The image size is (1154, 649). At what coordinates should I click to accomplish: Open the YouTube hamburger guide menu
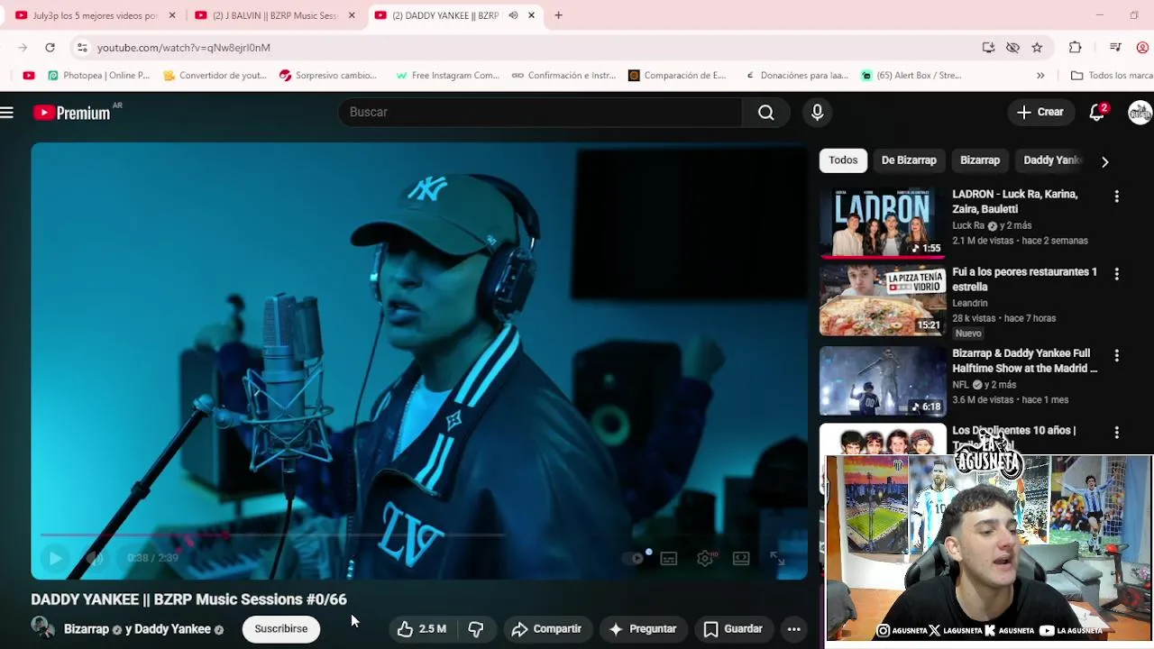[x=7, y=113]
